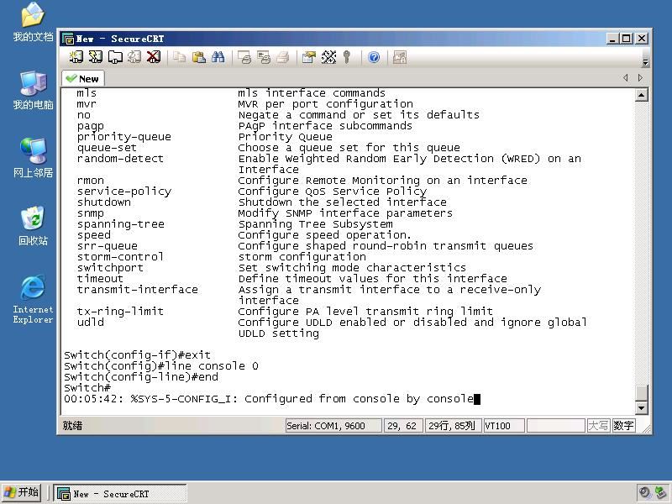Screen dimensions: 672x504
Task: Click the Paste clipboard icon
Action: (198, 57)
